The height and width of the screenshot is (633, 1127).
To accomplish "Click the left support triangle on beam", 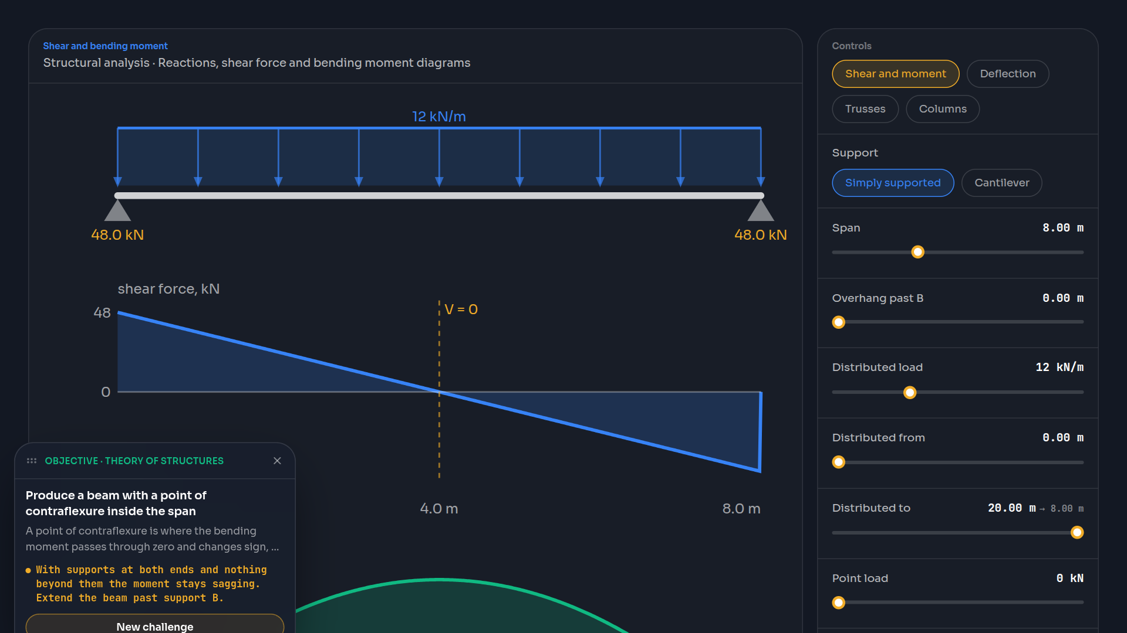I will click(x=117, y=210).
